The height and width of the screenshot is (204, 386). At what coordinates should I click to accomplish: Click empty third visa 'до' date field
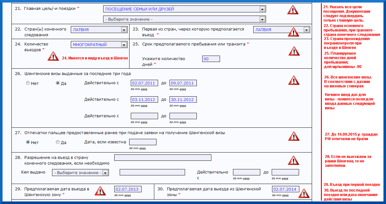[x=183, y=116]
